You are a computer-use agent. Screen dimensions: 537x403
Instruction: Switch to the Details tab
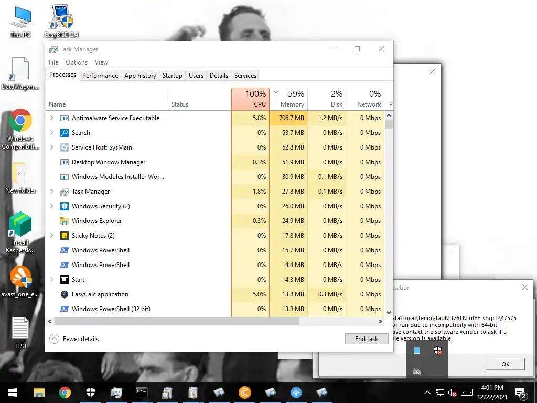pyautogui.click(x=219, y=76)
